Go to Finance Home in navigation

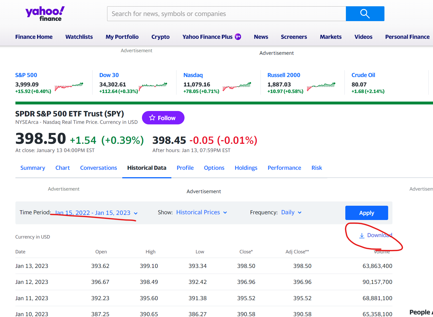[x=34, y=37]
